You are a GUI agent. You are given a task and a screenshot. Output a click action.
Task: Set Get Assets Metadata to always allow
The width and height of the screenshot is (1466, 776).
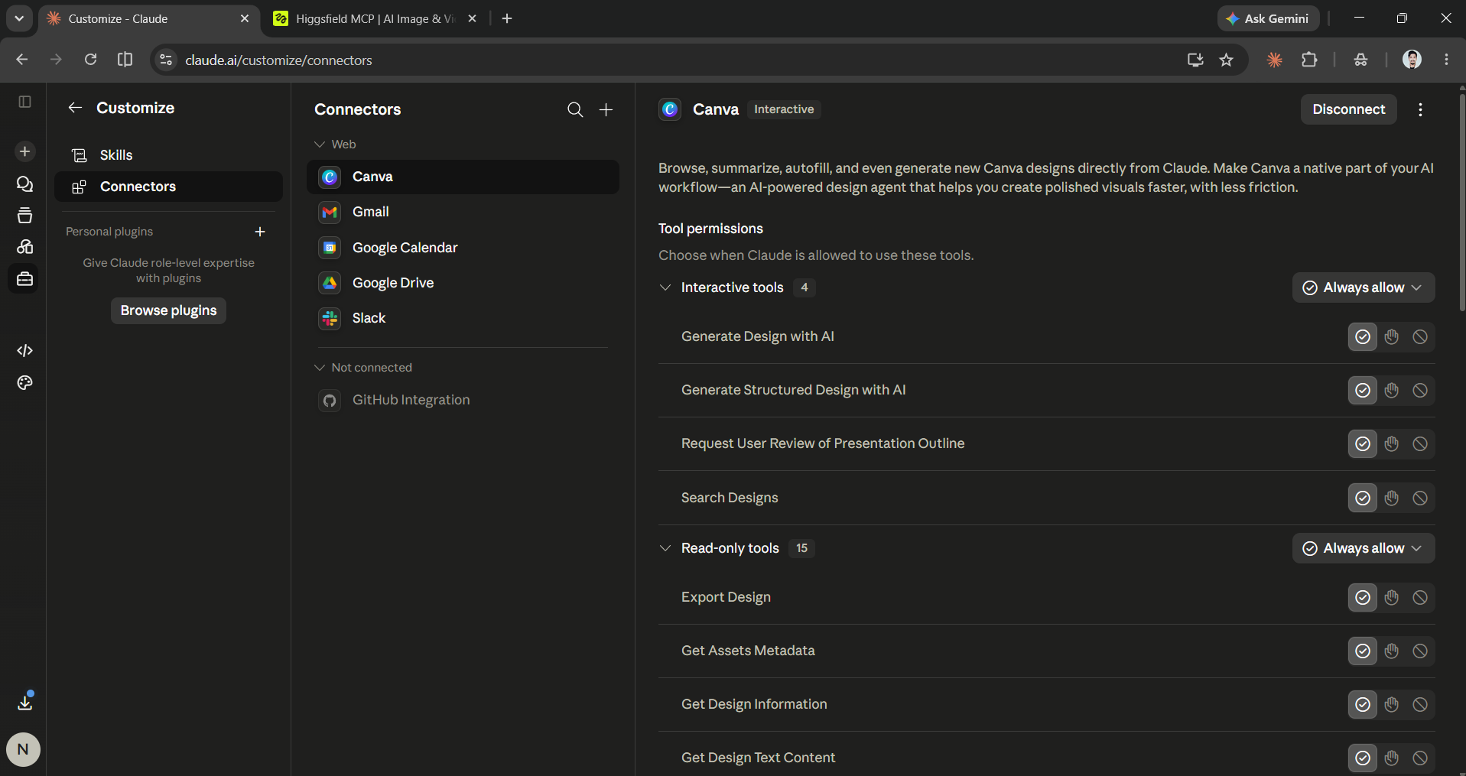tap(1363, 651)
